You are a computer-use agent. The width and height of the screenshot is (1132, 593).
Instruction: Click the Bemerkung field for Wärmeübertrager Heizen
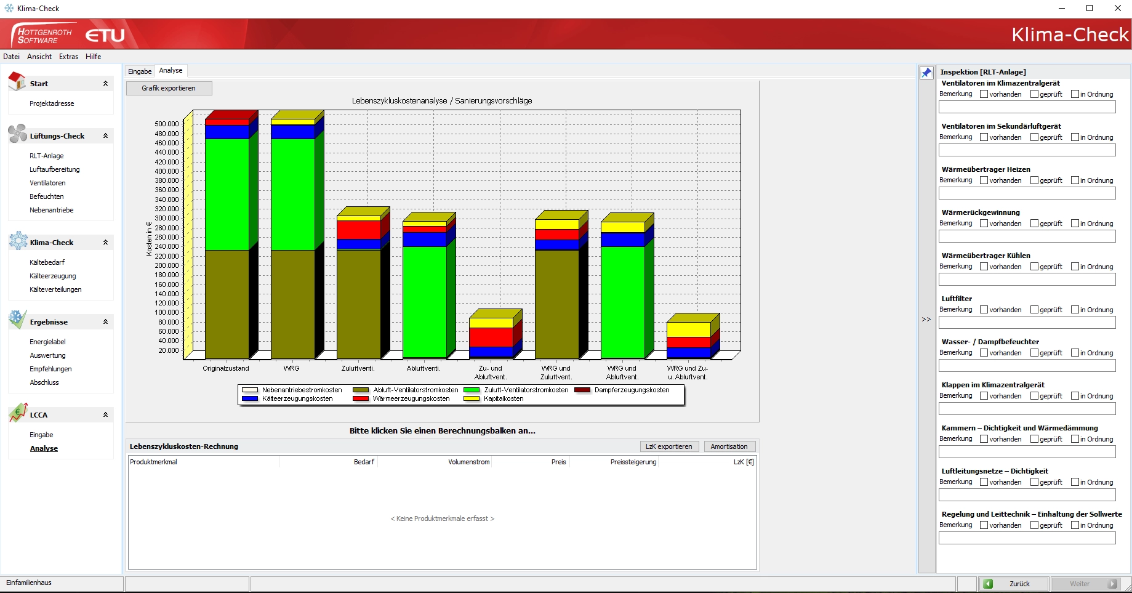(1027, 193)
